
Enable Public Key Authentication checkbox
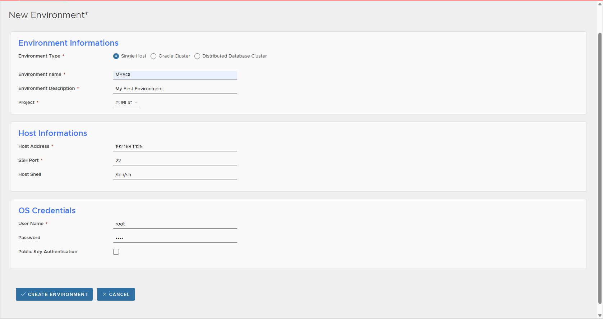coord(116,252)
